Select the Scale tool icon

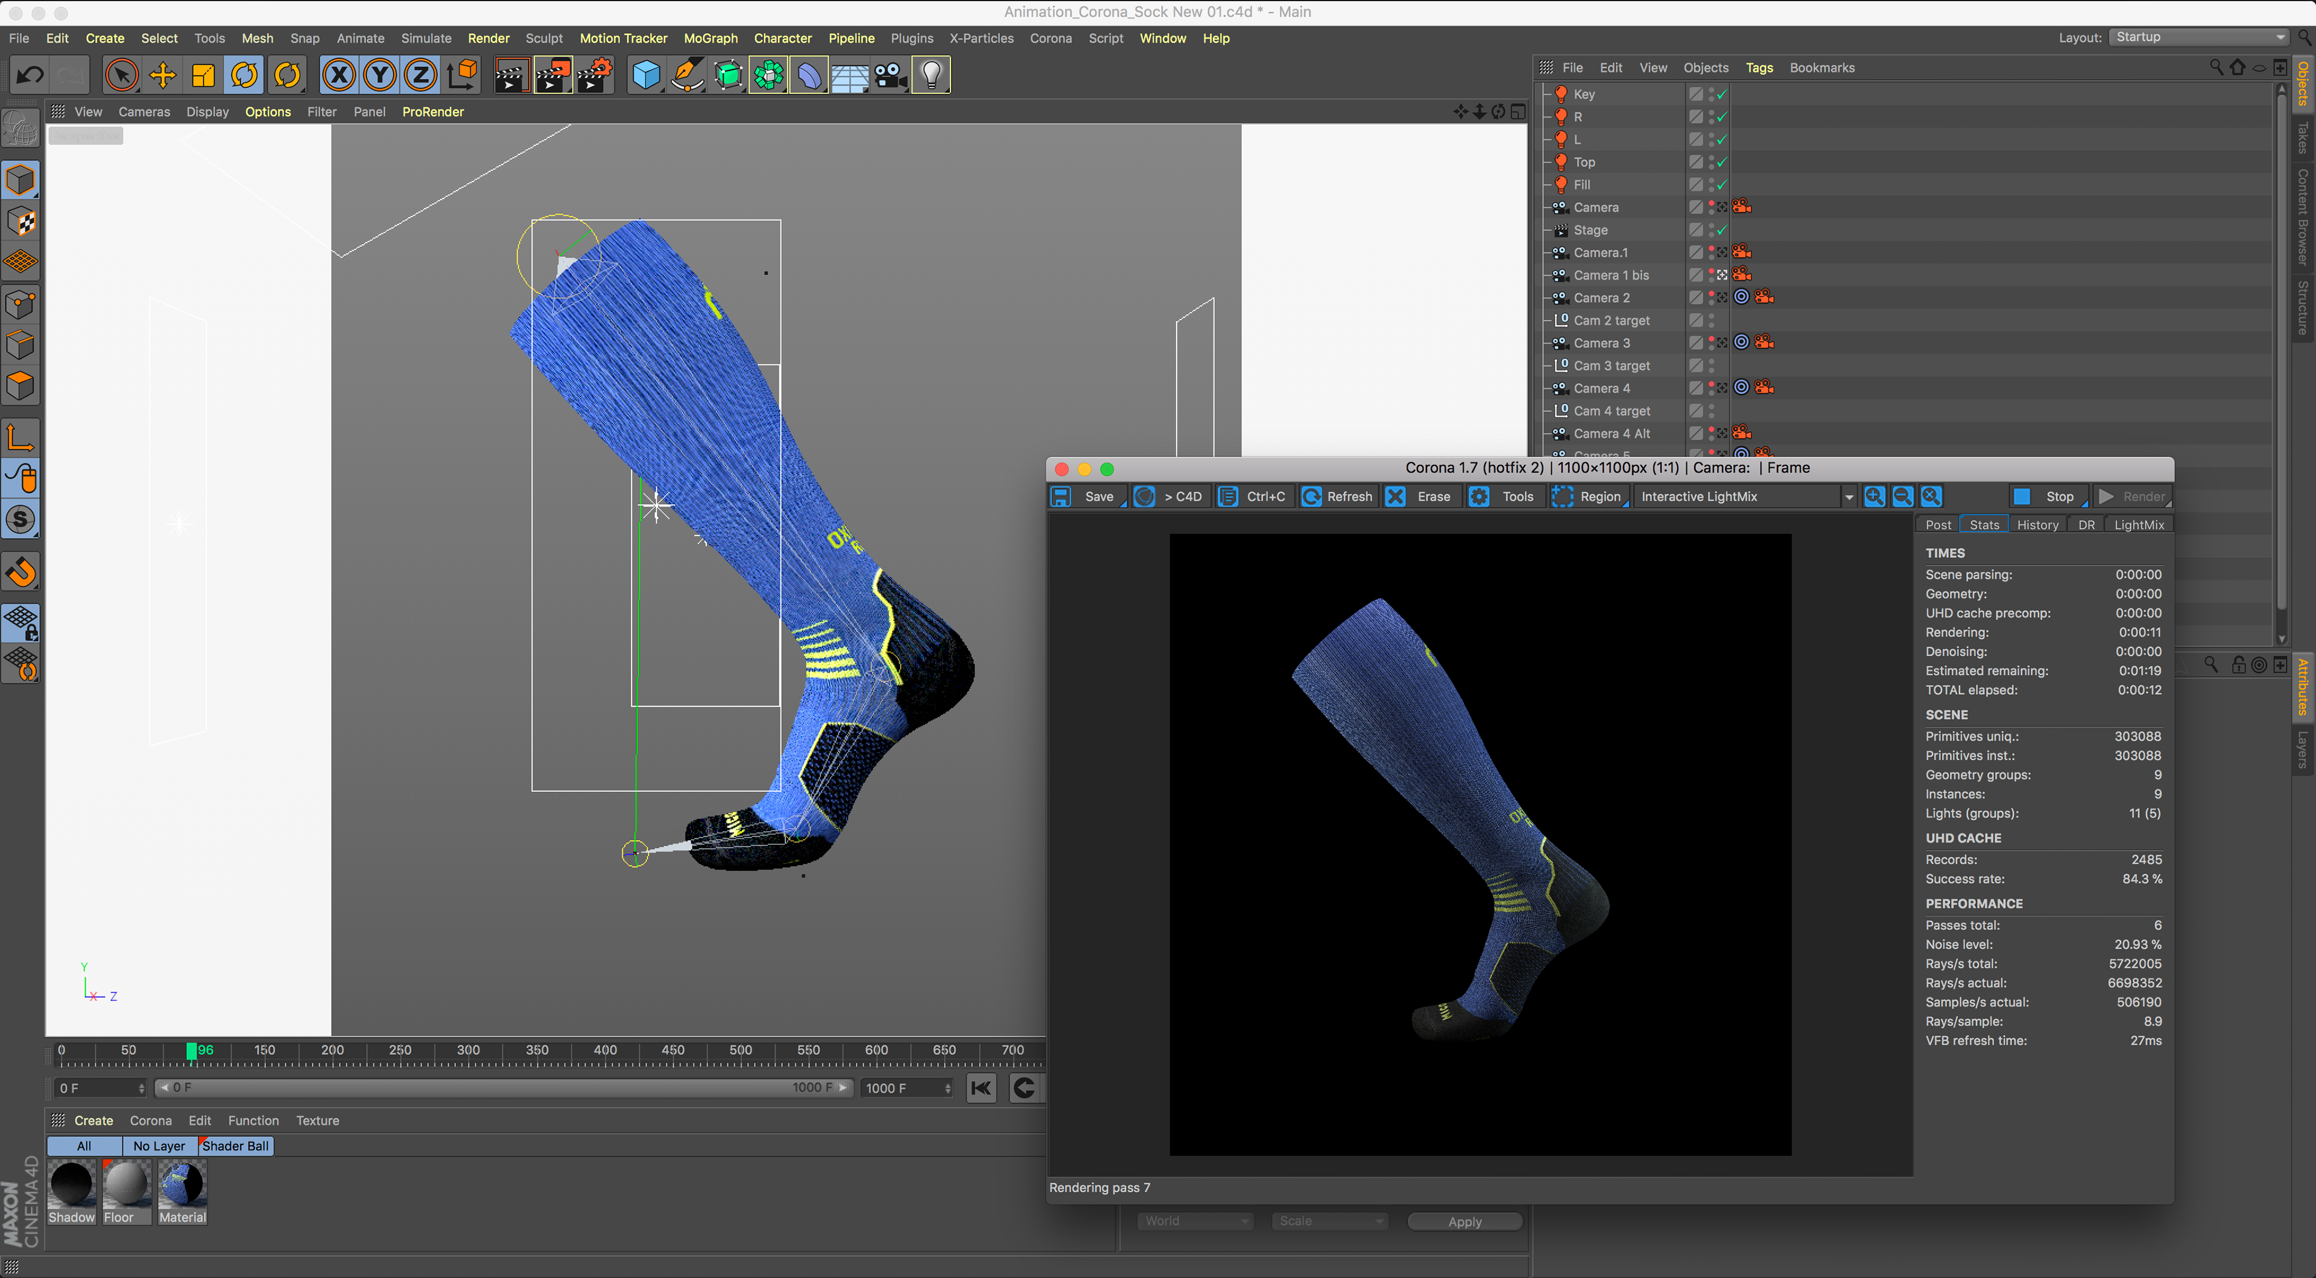coord(203,75)
